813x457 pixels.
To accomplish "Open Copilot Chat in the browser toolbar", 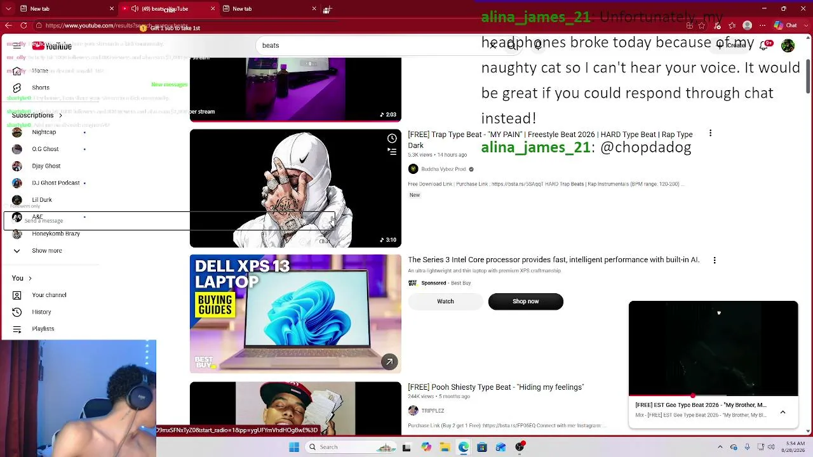I will point(786,25).
